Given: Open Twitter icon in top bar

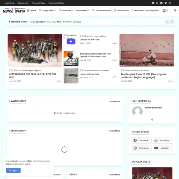Looking at the screenshot, I should coord(166,3).
